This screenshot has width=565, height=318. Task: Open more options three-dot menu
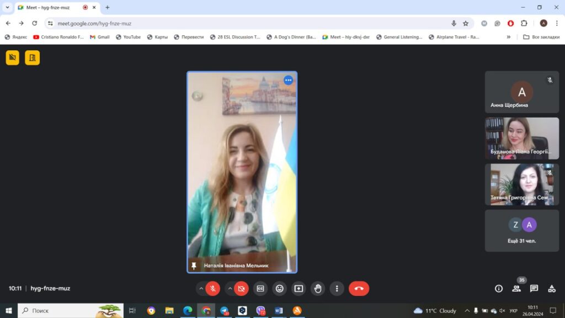337,288
